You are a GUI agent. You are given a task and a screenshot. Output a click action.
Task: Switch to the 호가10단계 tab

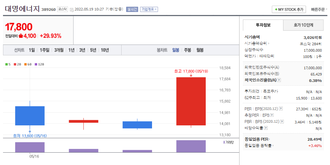coord(303,25)
